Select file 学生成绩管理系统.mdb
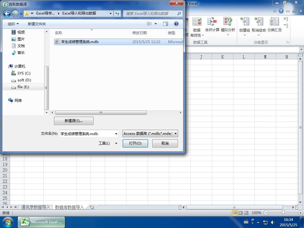Image resolution: width=304 pixels, height=228 pixels. (x=118, y=42)
